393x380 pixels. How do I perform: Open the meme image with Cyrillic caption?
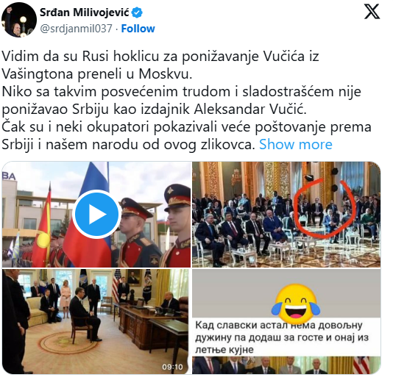(286, 322)
